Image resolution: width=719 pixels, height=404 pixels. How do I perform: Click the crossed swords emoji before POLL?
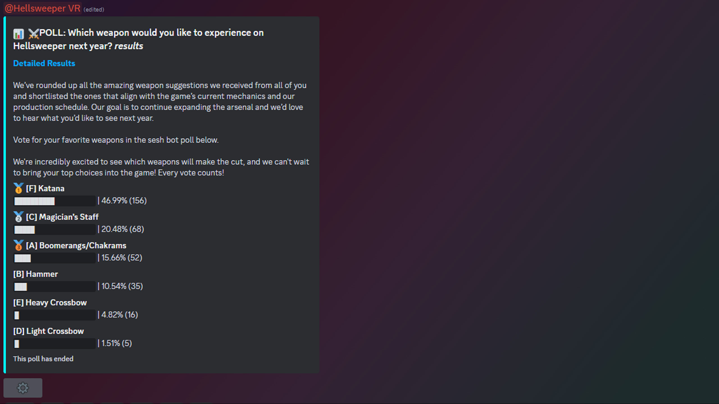pos(33,34)
